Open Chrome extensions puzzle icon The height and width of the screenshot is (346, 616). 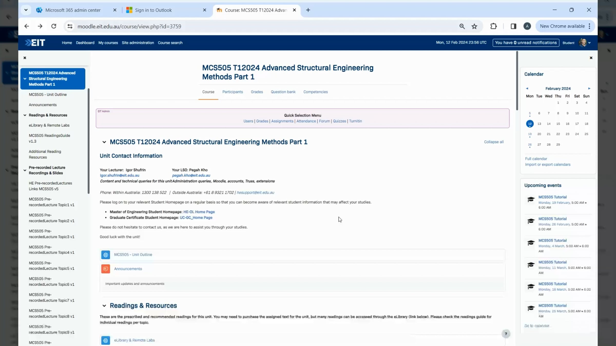(493, 26)
